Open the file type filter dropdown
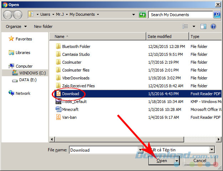Image resolution: width=223 pixels, height=171 pixels. (x=212, y=150)
